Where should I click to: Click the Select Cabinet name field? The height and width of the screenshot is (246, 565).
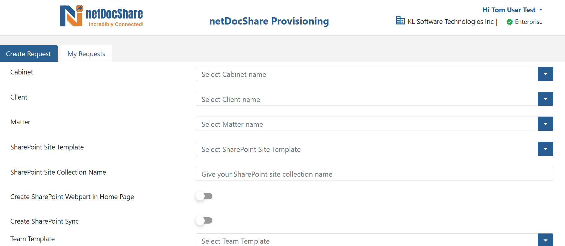point(367,74)
